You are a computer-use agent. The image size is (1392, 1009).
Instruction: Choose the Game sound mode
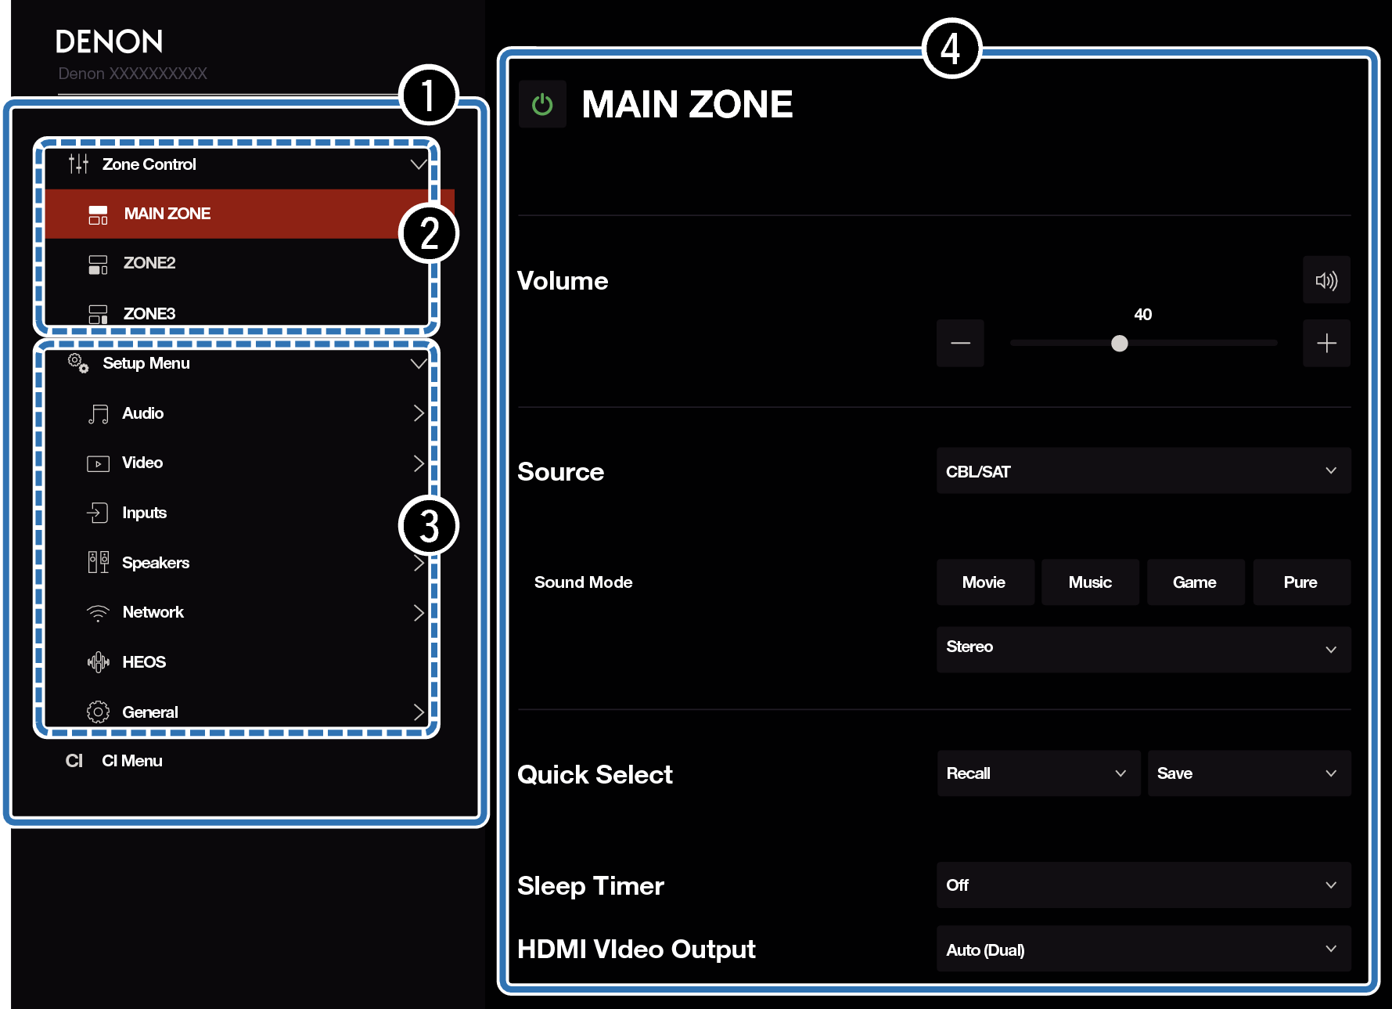coord(1195,582)
